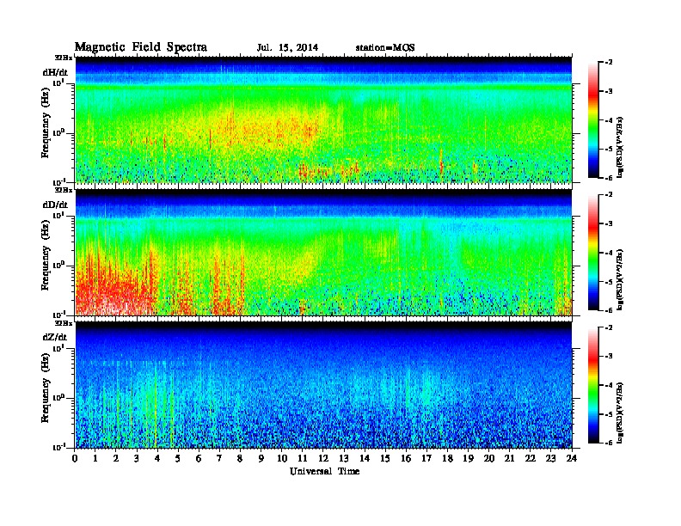Click the dD/dt panel color scale bar

pos(593,252)
